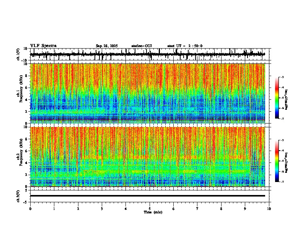Click the "-3" label on ch.1 colorbar
This screenshot has width=303, height=234.
282,77
